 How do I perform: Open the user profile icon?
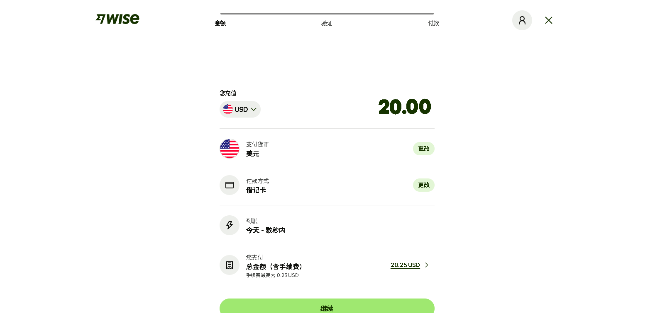point(522,20)
